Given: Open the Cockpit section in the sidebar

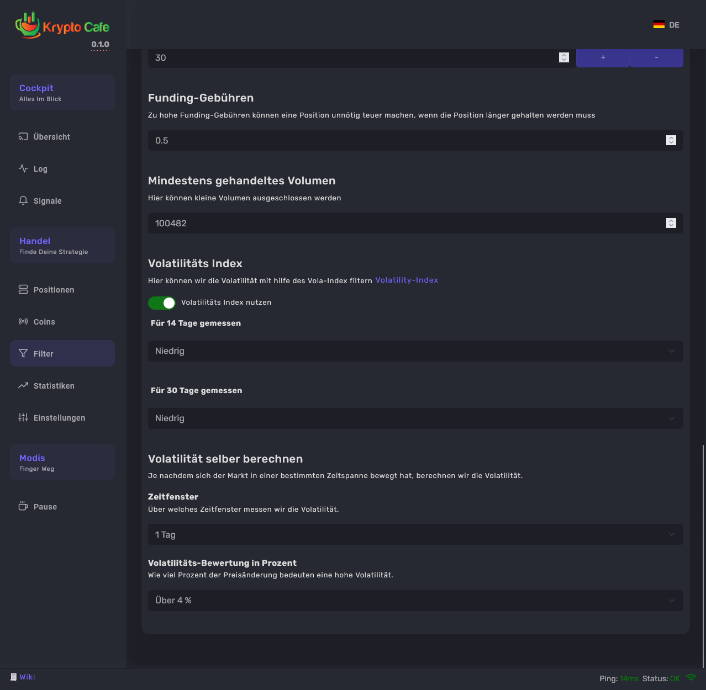Looking at the screenshot, I should (x=62, y=93).
